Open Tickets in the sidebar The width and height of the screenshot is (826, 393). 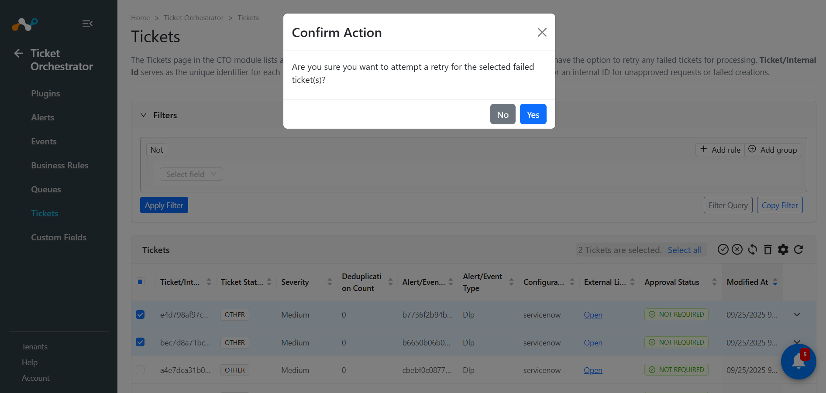[x=45, y=213]
